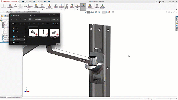Expand the Linear Component Pattern dropdown arrow
Image resolution: width=178 pixels, height=100 pixels.
(x=29, y=10)
